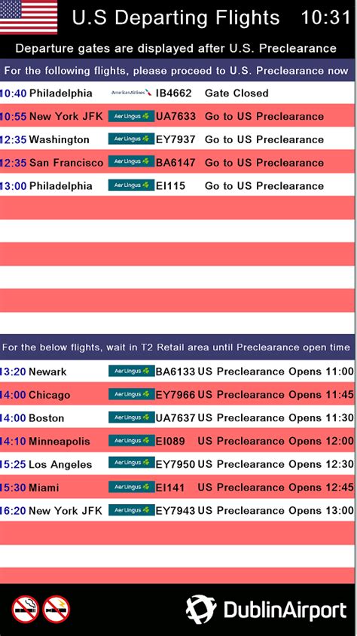357x636 pixels.
Task: Click Go to US Preclearance for EY7937
Action: click(264, 139)
